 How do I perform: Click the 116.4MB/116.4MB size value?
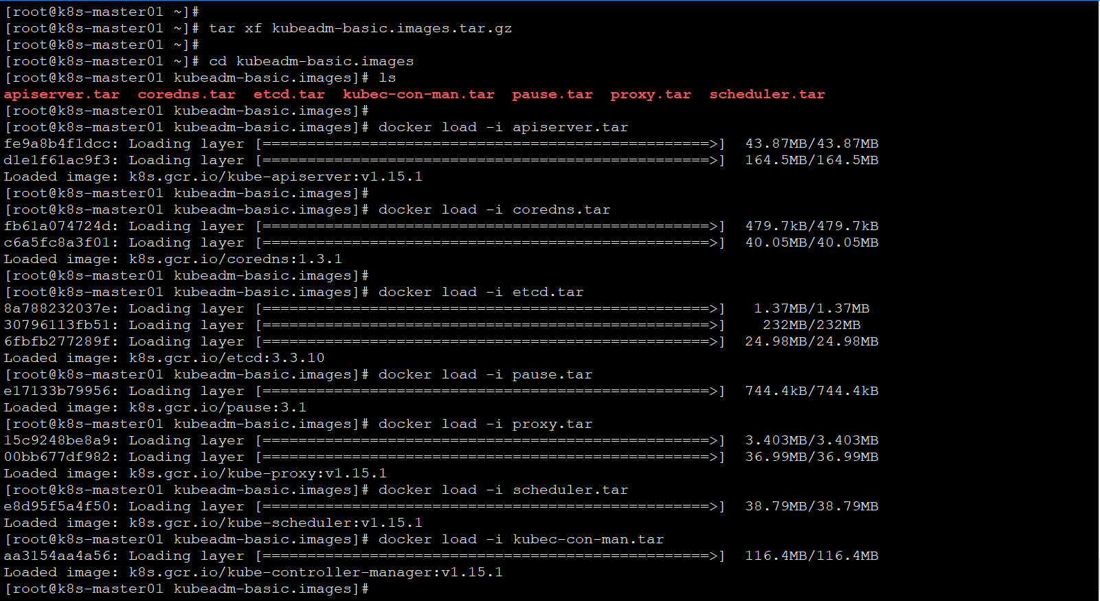coord(812,556)
